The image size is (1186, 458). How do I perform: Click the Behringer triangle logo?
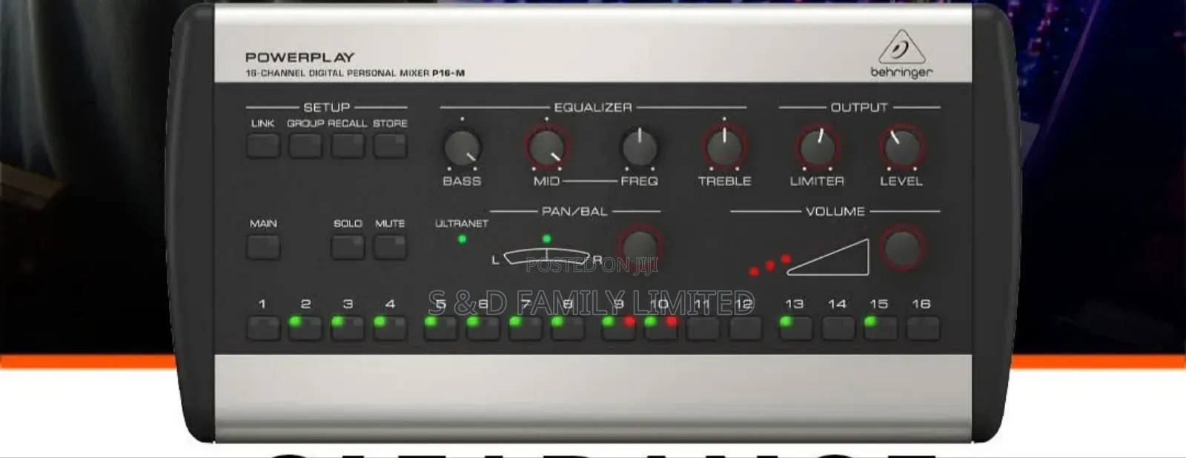[901, 47]
